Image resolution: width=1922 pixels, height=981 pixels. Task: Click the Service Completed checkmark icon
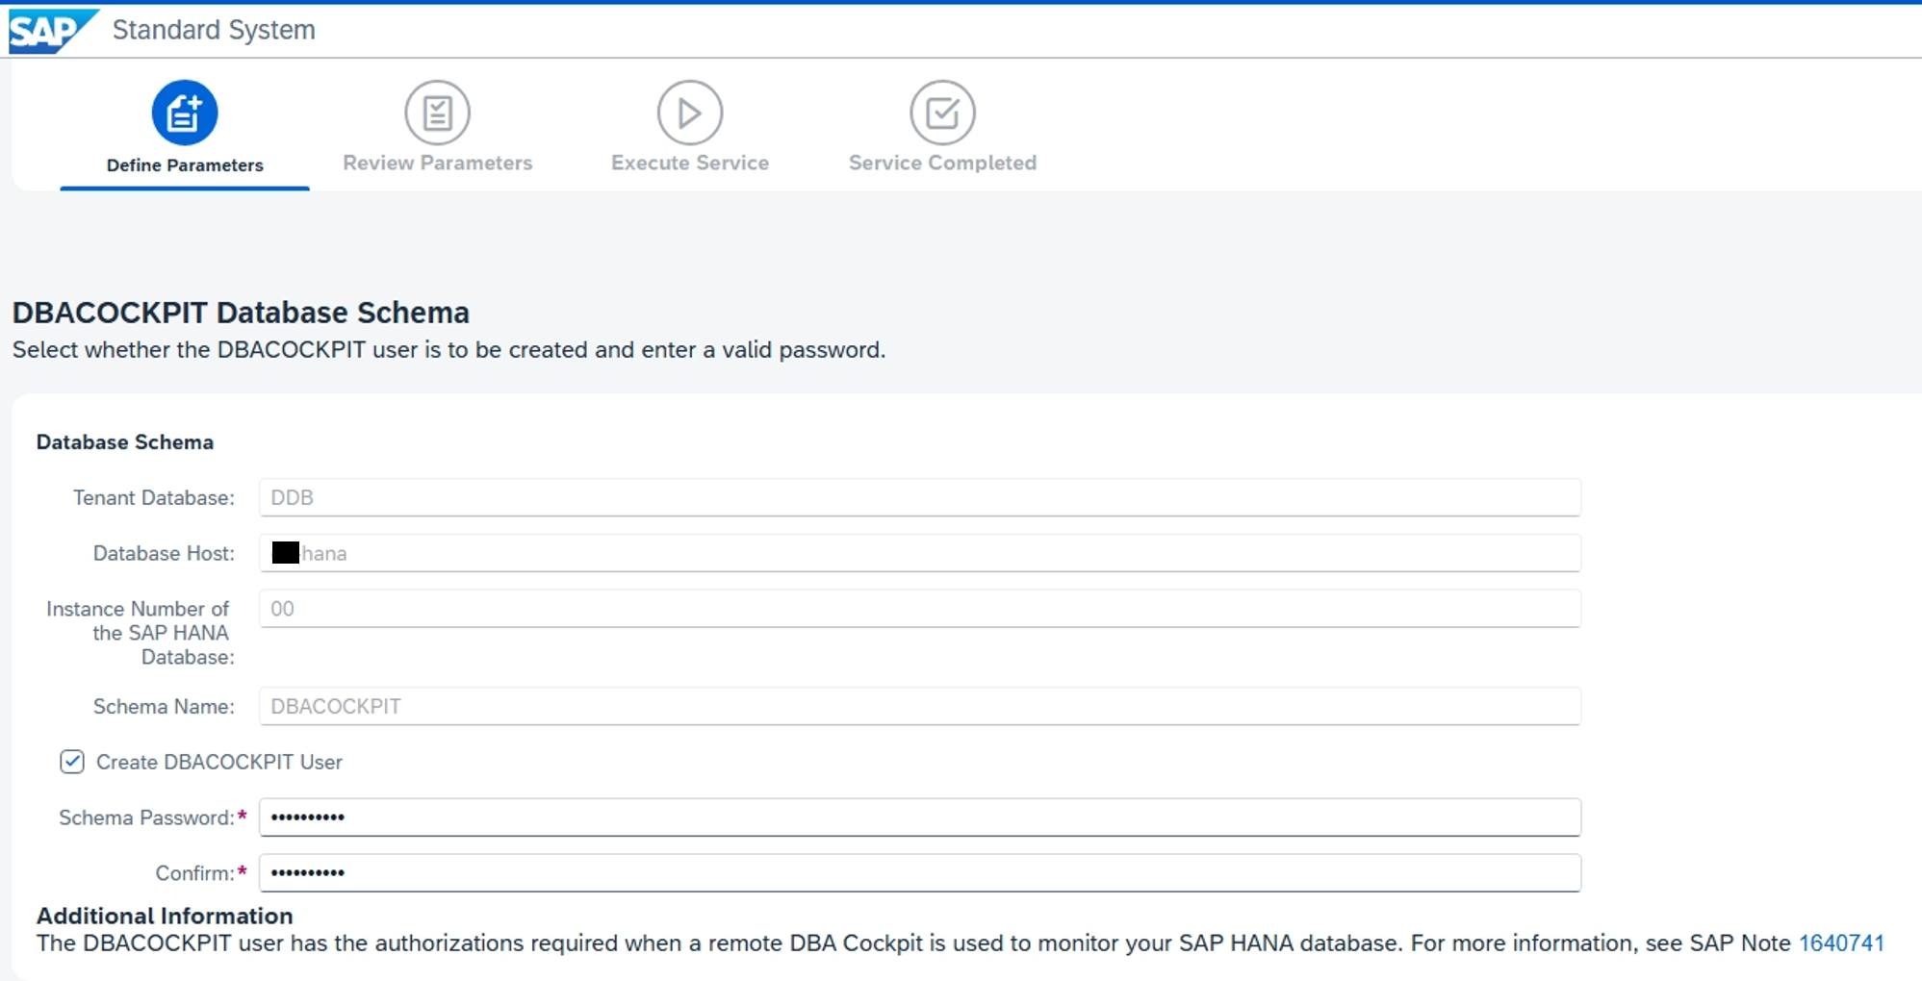tap(942, 113)
